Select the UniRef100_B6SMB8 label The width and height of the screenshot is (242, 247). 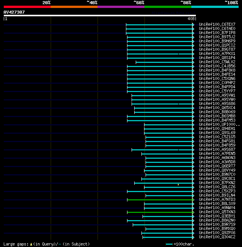tap(217, 116)
